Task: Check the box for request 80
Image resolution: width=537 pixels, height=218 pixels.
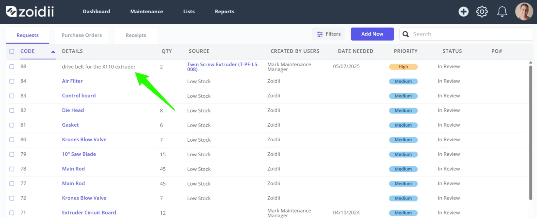Action: pos(12,140)
